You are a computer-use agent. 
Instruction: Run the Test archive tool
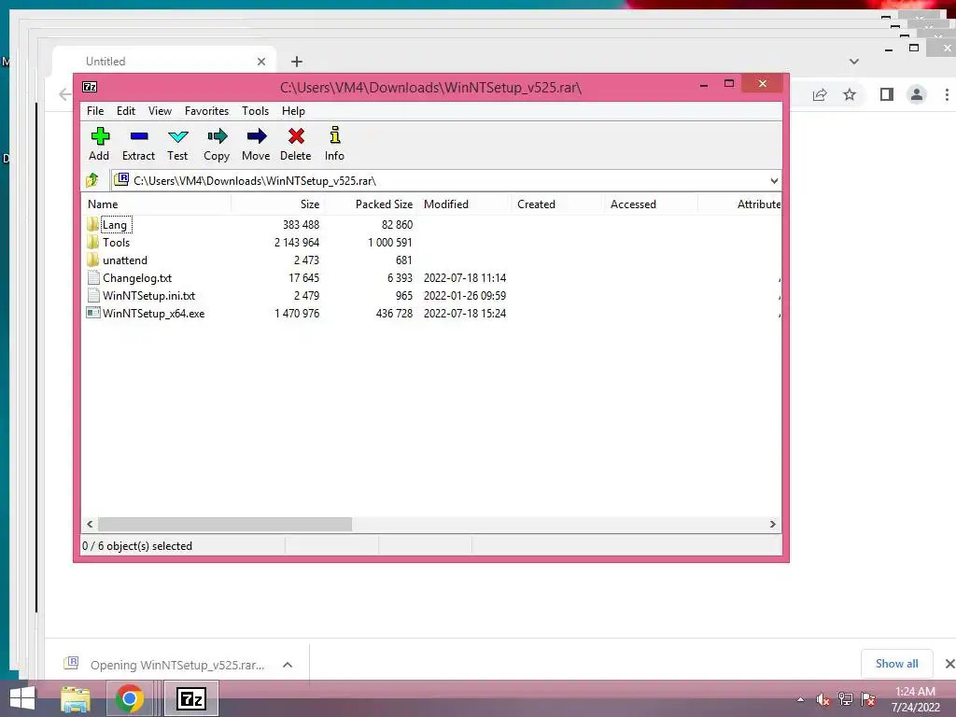coord(178,136)
